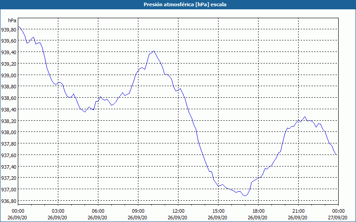Click the hPa unit label
This screenshot has height=222, width=356.
[12, 20]
